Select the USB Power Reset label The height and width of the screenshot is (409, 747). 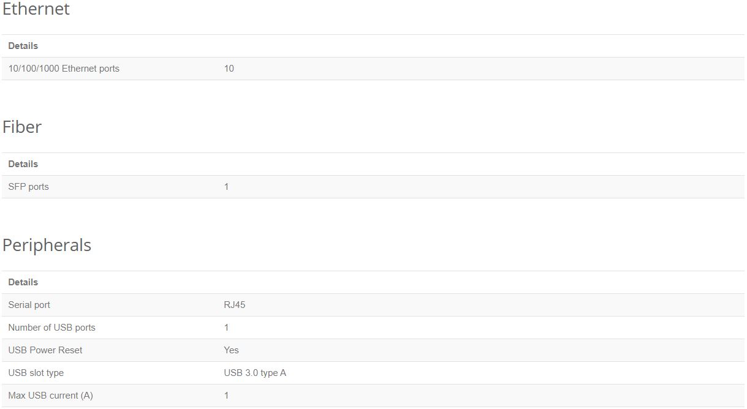45,350
